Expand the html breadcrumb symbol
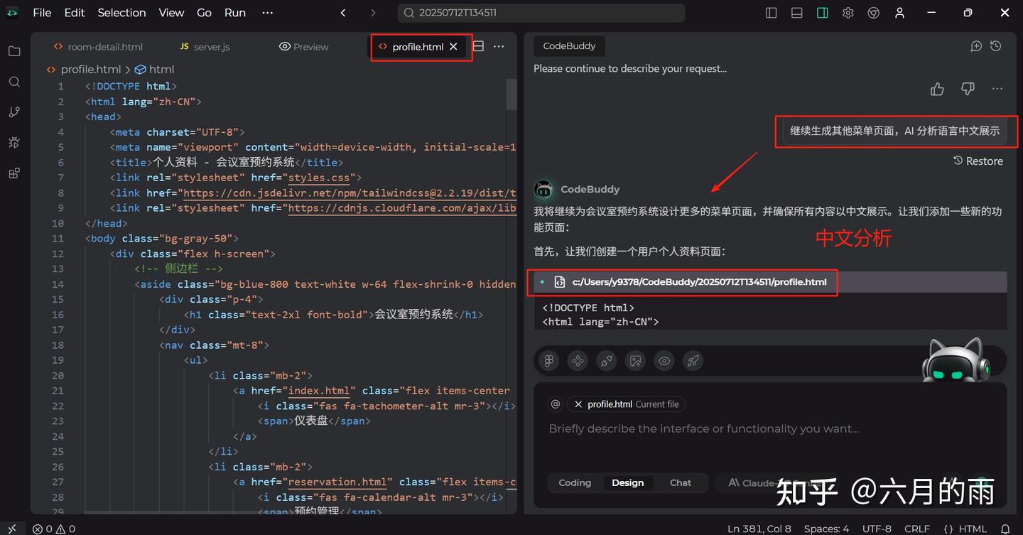 pyautogui.click(x=154, y=70)
